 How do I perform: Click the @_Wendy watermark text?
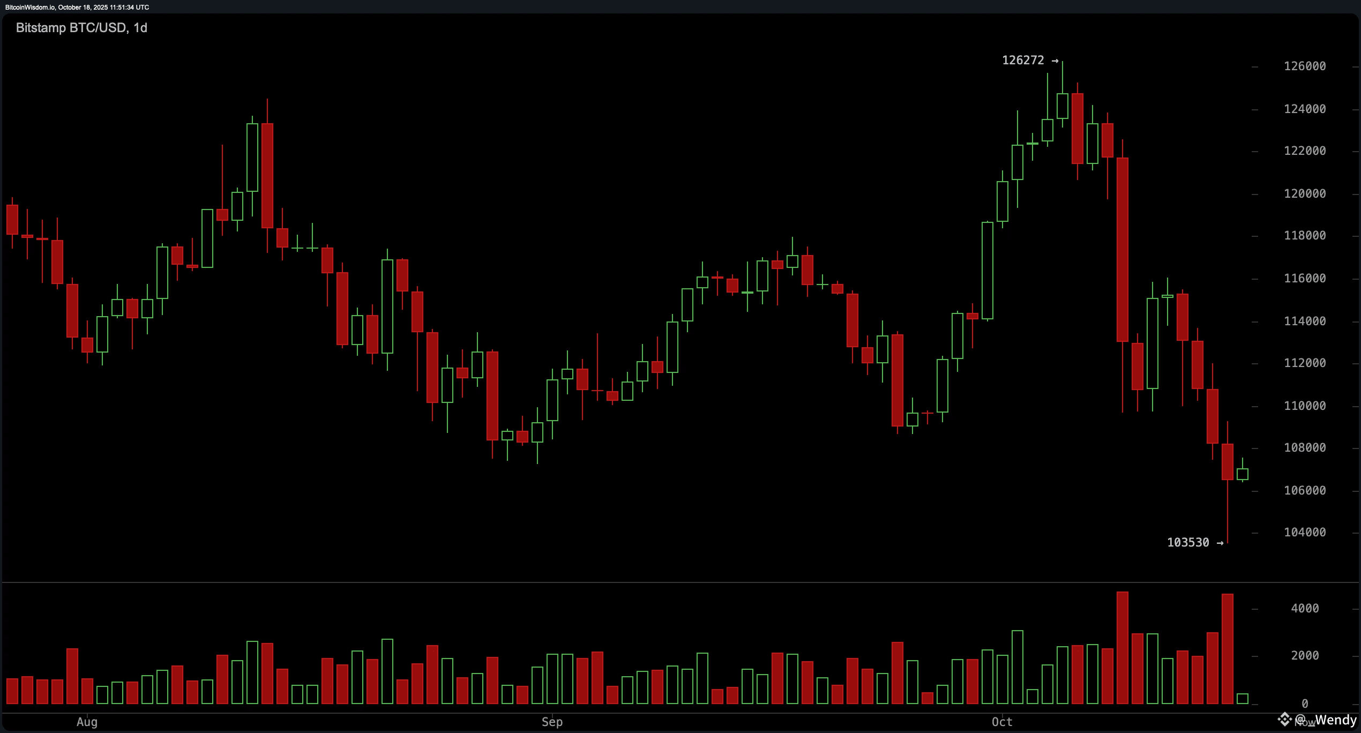pyautogui.click(x=1326, y=720)
